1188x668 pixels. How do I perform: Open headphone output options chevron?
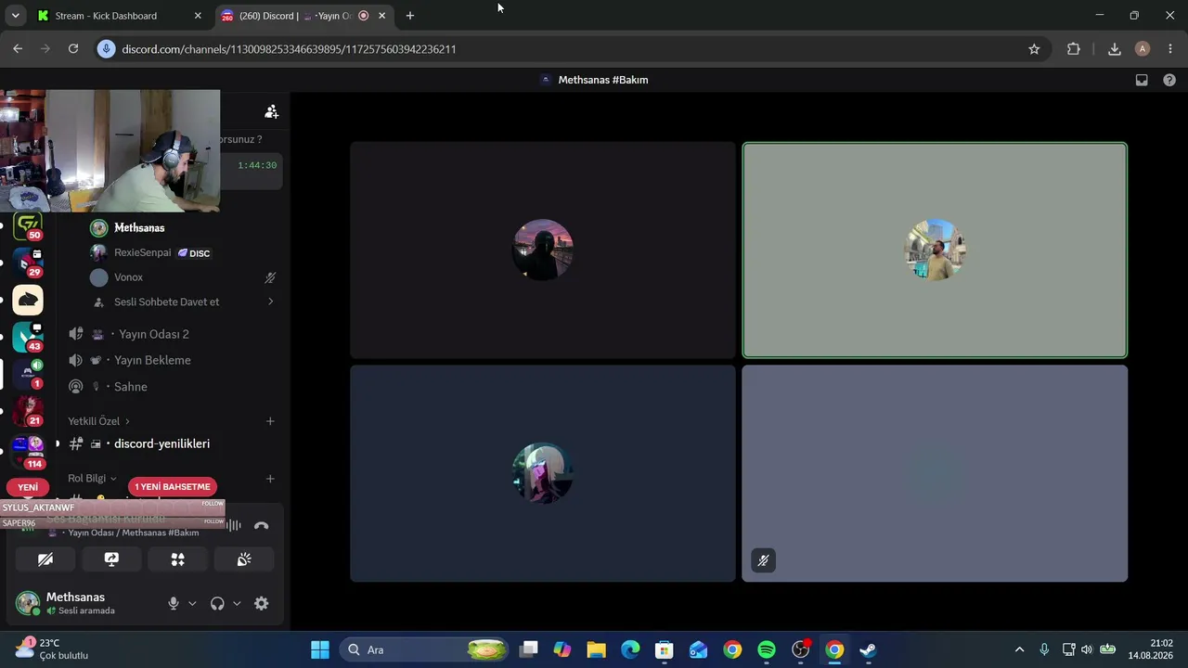point(237,603)
